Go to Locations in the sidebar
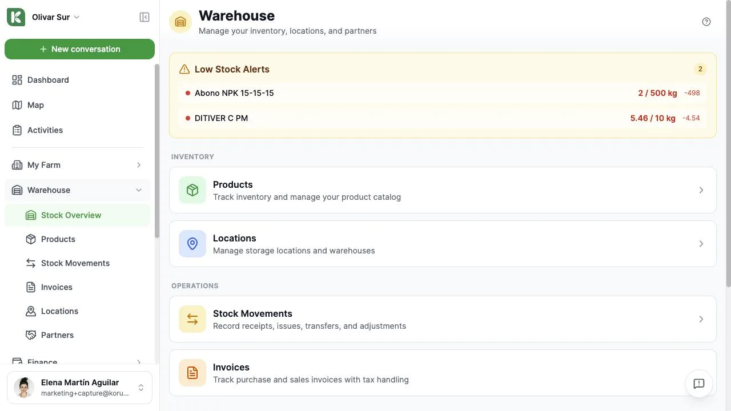Viewport: 731px width, 411px height. pos(77,311)
